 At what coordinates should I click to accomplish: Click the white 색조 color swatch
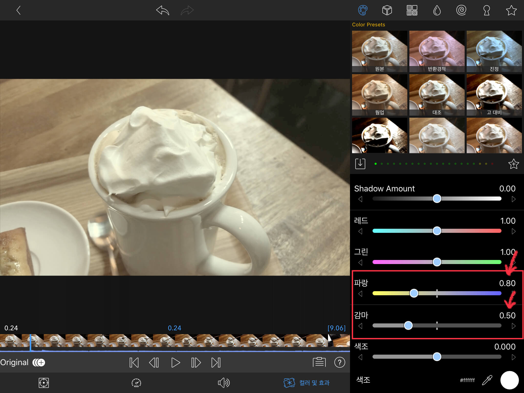click(509, 380)
